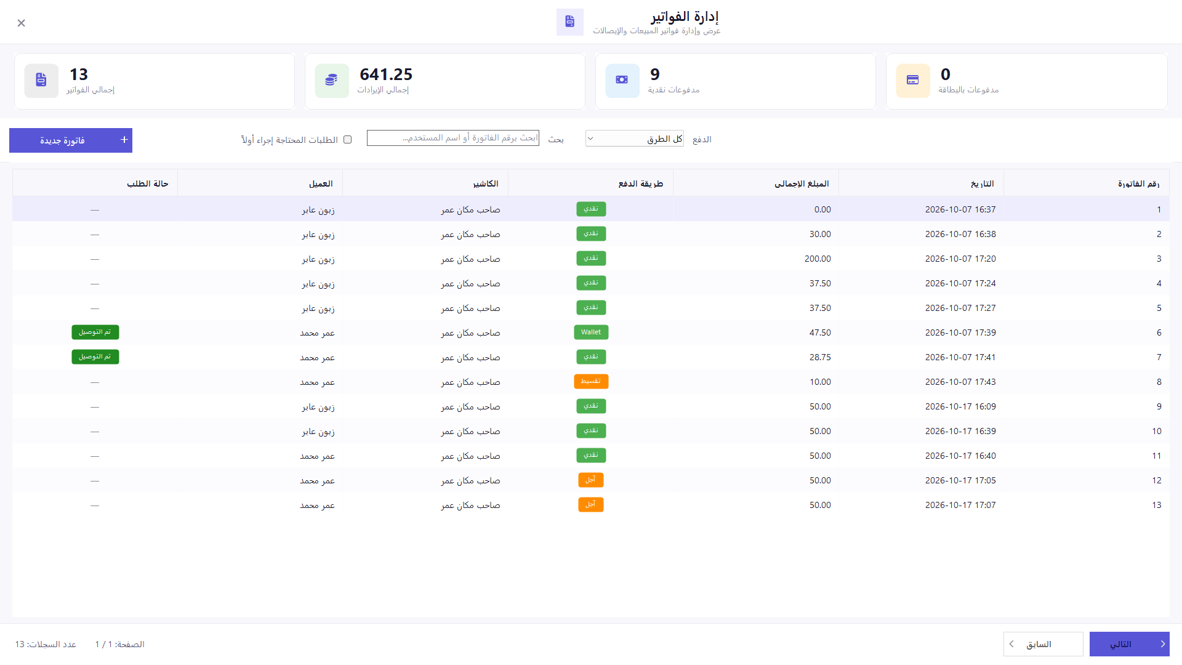Screen dimensions: 1182x665
Task: Select invoice row dated 2026-10-07 16:37
Action: (591, 209)
